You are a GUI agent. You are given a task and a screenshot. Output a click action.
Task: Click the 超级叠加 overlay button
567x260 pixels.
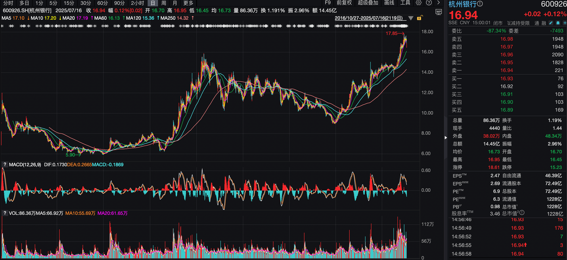pyautogui.click(x=367, y=3)
